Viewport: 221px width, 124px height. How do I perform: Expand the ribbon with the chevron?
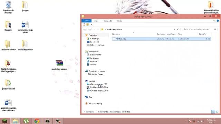point(214,21)
